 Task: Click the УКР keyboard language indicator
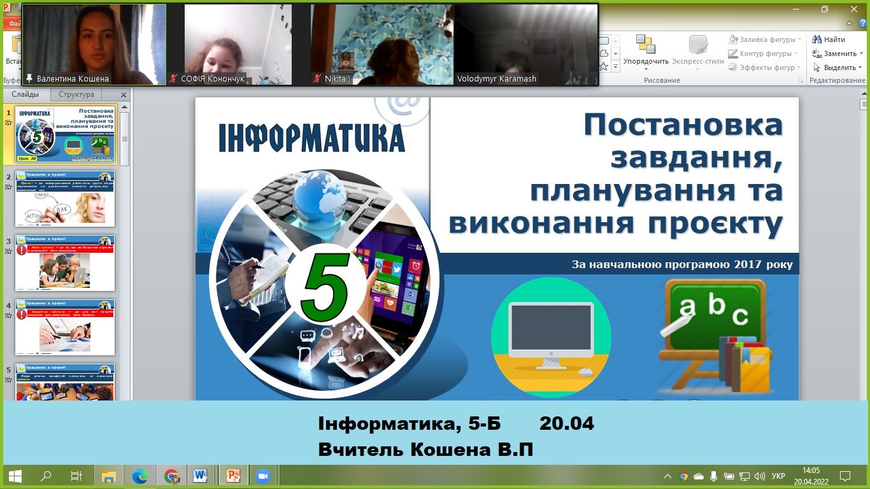pyautogui.click(x=778, y=476)
